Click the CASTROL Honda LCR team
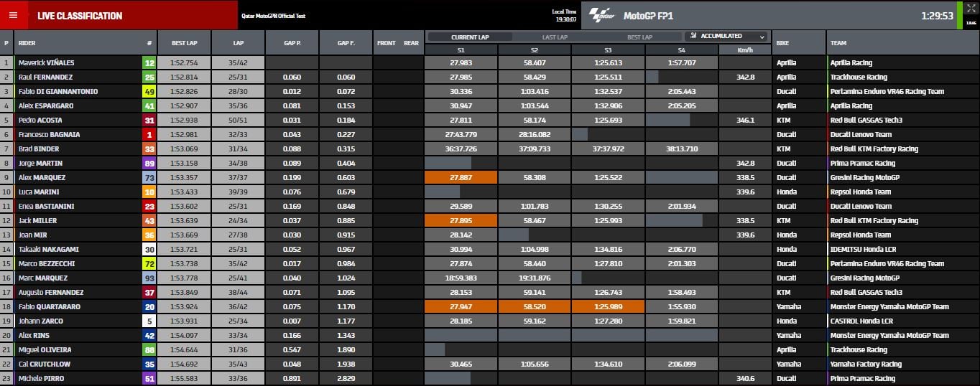The width and height of the screenshot is (980, 386). tap(860, 321)
